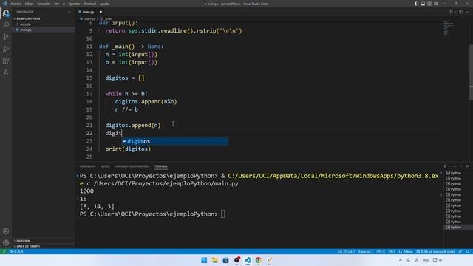Select the Python 3.8.10 interpreter status item
The width and height of the screenshot is (473, 266).
click(x=435, y=251)
